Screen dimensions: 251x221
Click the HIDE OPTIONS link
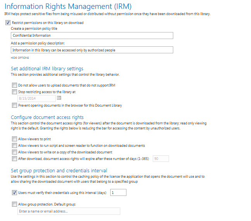[20, 58]
